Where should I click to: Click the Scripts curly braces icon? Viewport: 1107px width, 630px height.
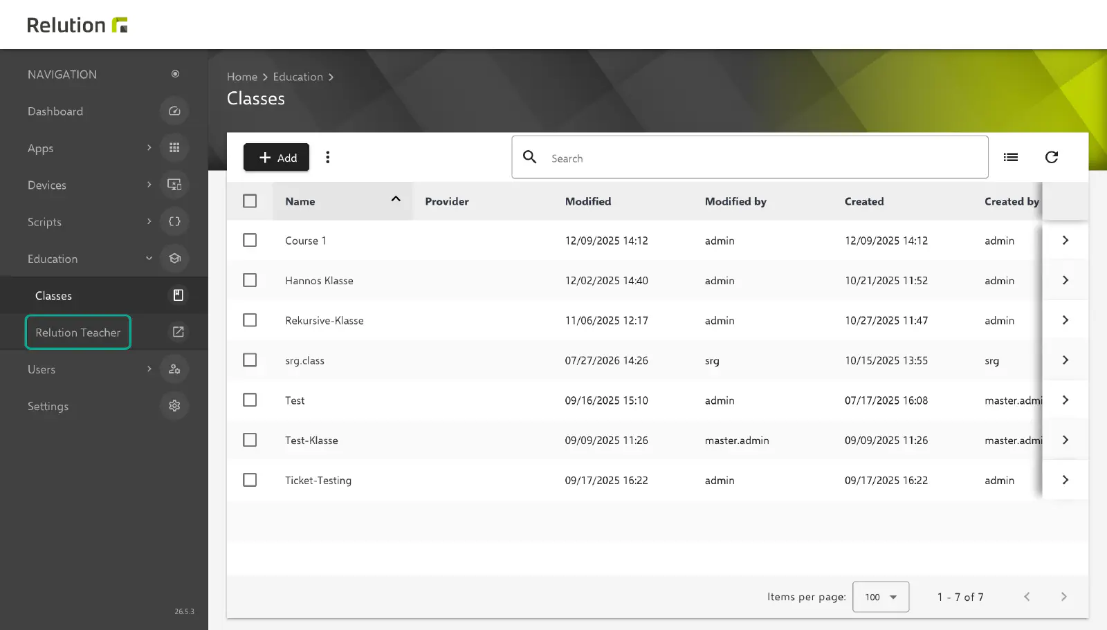[174, 222]
